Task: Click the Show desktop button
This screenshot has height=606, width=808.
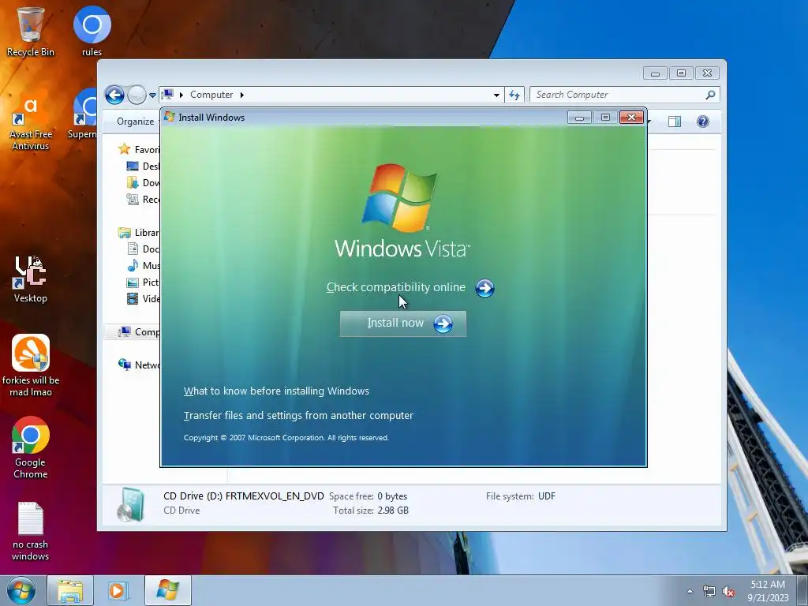Action: tap(802, 590)
